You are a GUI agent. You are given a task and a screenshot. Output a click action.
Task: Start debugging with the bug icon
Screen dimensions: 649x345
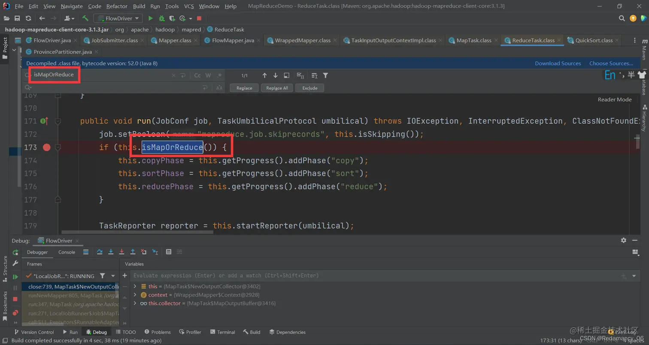[x=161, y=18]
